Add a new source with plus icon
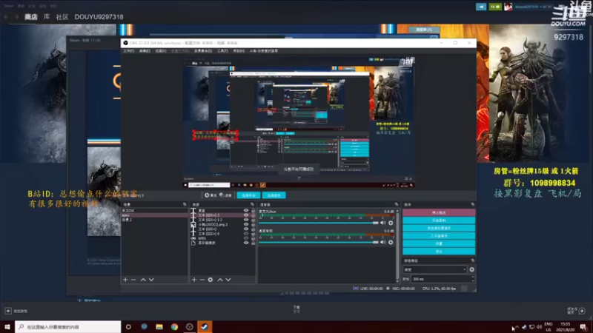This screenshot has height=333, width=593. pyautogui.click(x=194, y=280)
